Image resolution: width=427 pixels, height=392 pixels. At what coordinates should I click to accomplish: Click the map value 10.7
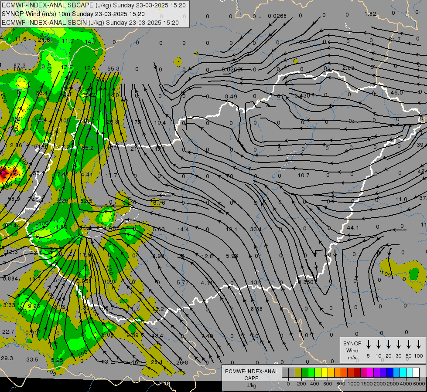(304, 175)
